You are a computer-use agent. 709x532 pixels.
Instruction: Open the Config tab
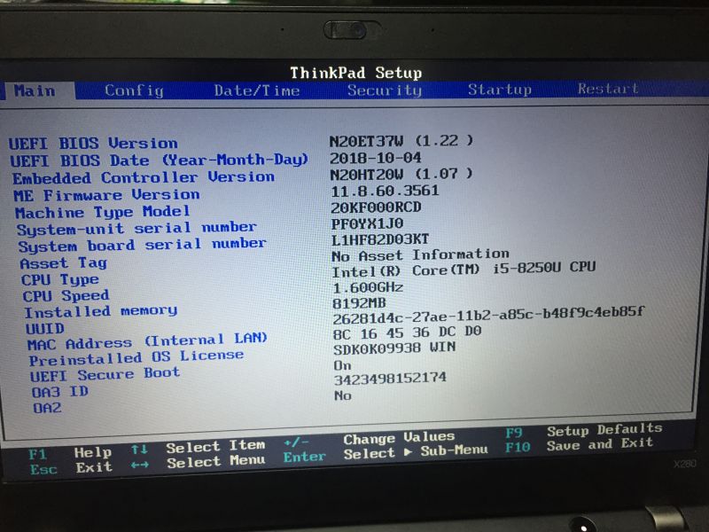[x=134, y=90]
